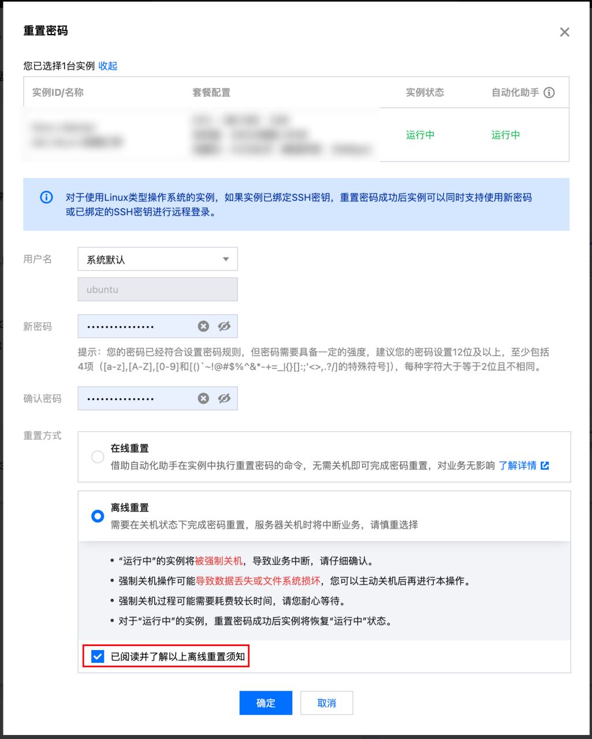Click the 取消 cancel button
The image size is (592, 739).
coord(327,703)
